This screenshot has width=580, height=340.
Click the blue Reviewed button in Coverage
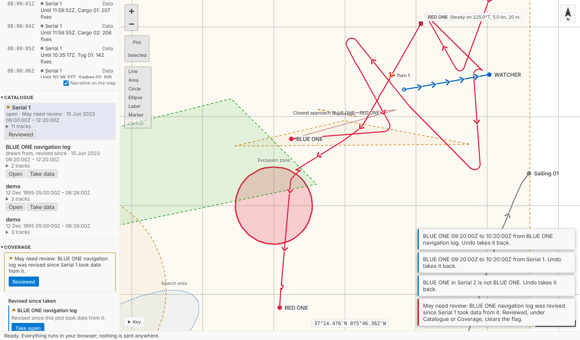pos(24,282)
